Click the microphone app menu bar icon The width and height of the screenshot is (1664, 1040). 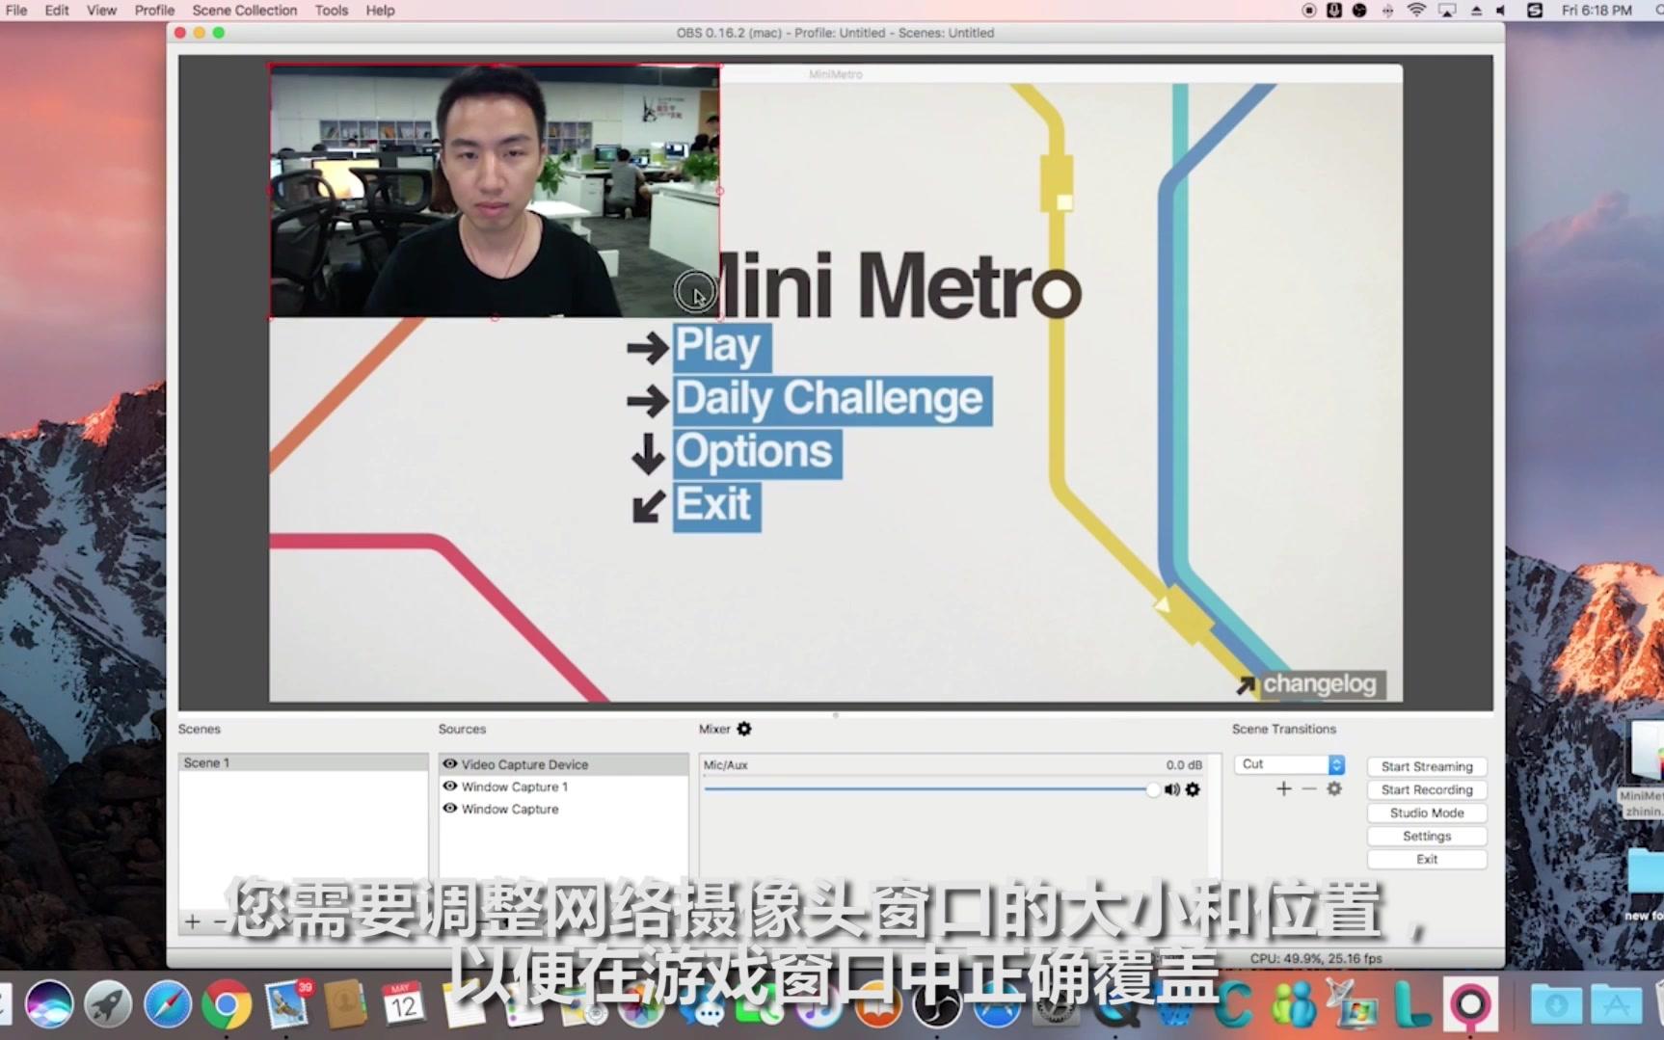pyautogui.click(x=1334, y=11)
